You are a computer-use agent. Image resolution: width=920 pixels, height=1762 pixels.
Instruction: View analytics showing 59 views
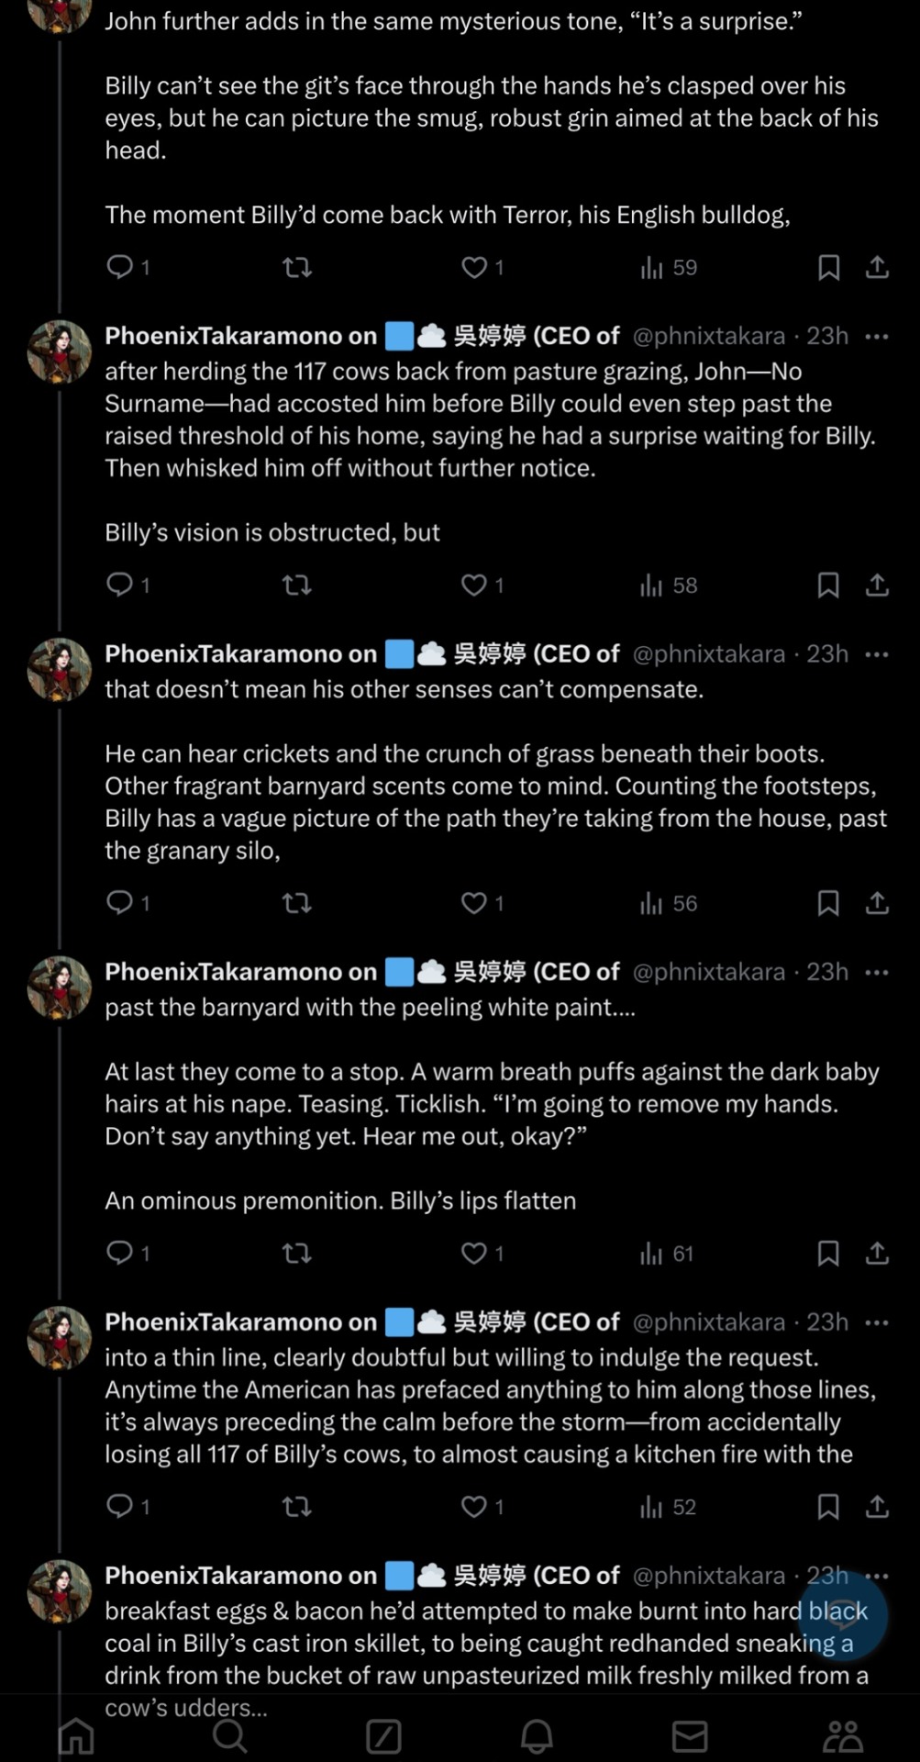(x=669, y=268)
